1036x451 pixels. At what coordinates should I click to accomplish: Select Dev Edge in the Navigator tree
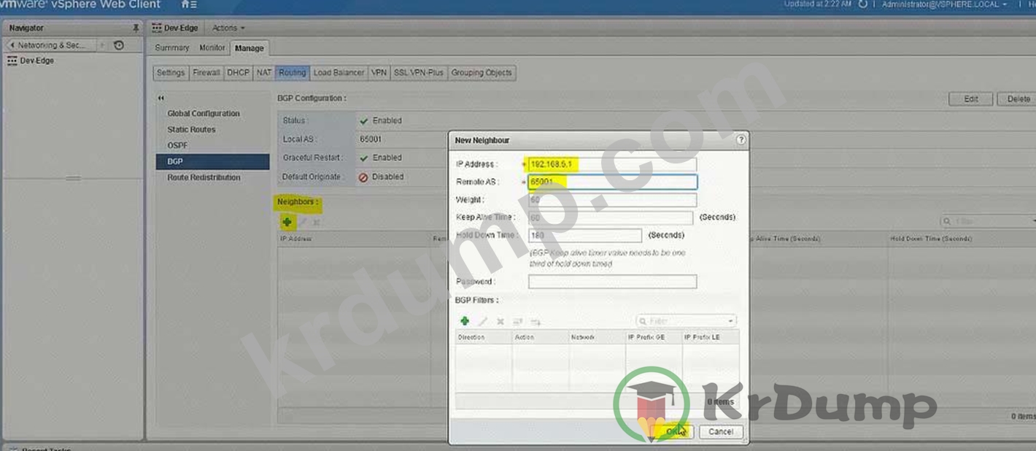(36, 61)
